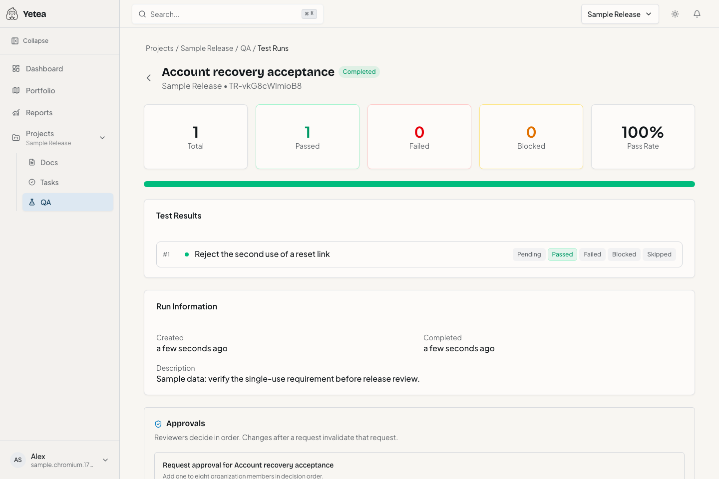Click 'Request approval for Account recovery acceptance'
This screenshot has width=719, height=479.
point(248,465)
